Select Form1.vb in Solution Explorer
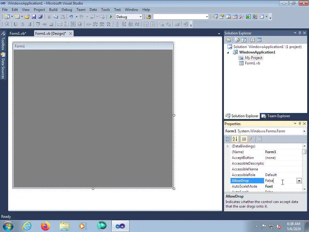The width and height of the screenshot is (309, 232). [252, 63]
